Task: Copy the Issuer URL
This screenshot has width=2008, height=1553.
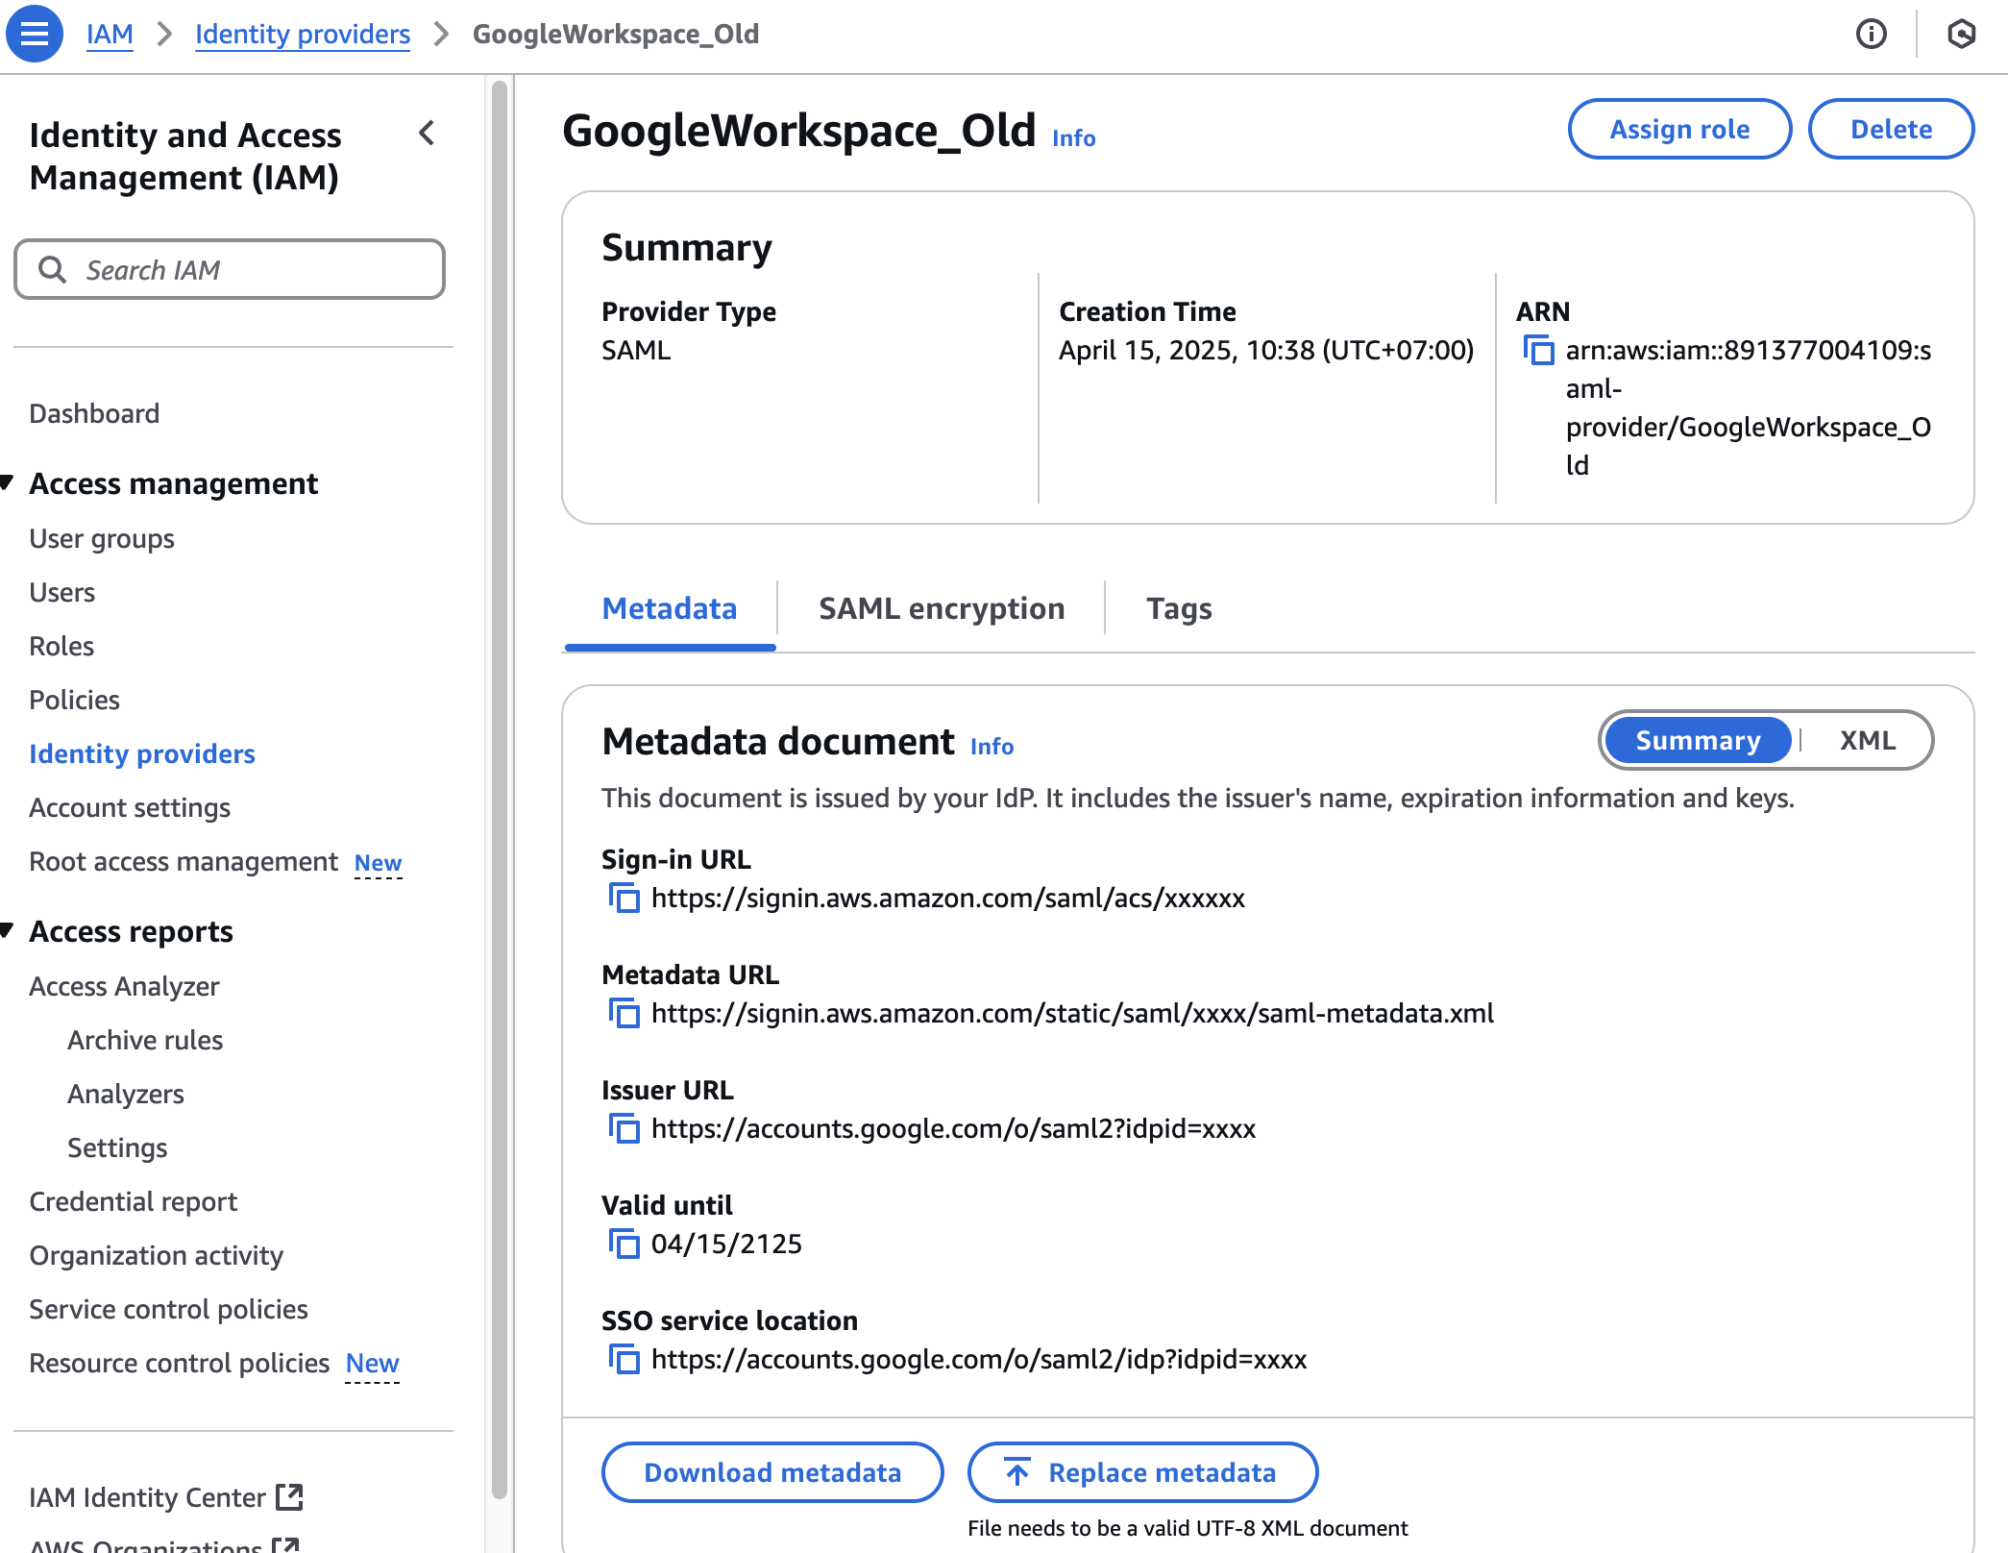Action: coord(624,1129)
